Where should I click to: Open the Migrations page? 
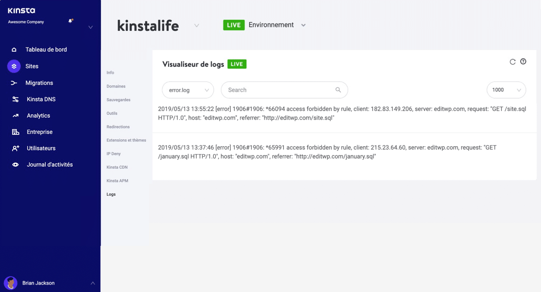point(39,83)
